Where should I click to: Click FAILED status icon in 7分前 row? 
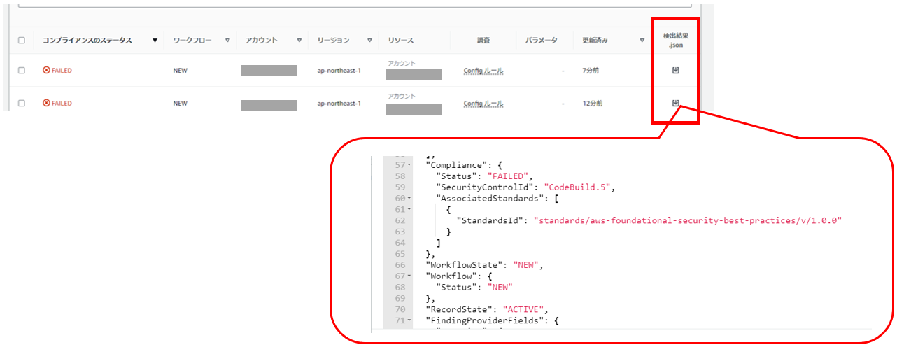[x=46, y=71]
